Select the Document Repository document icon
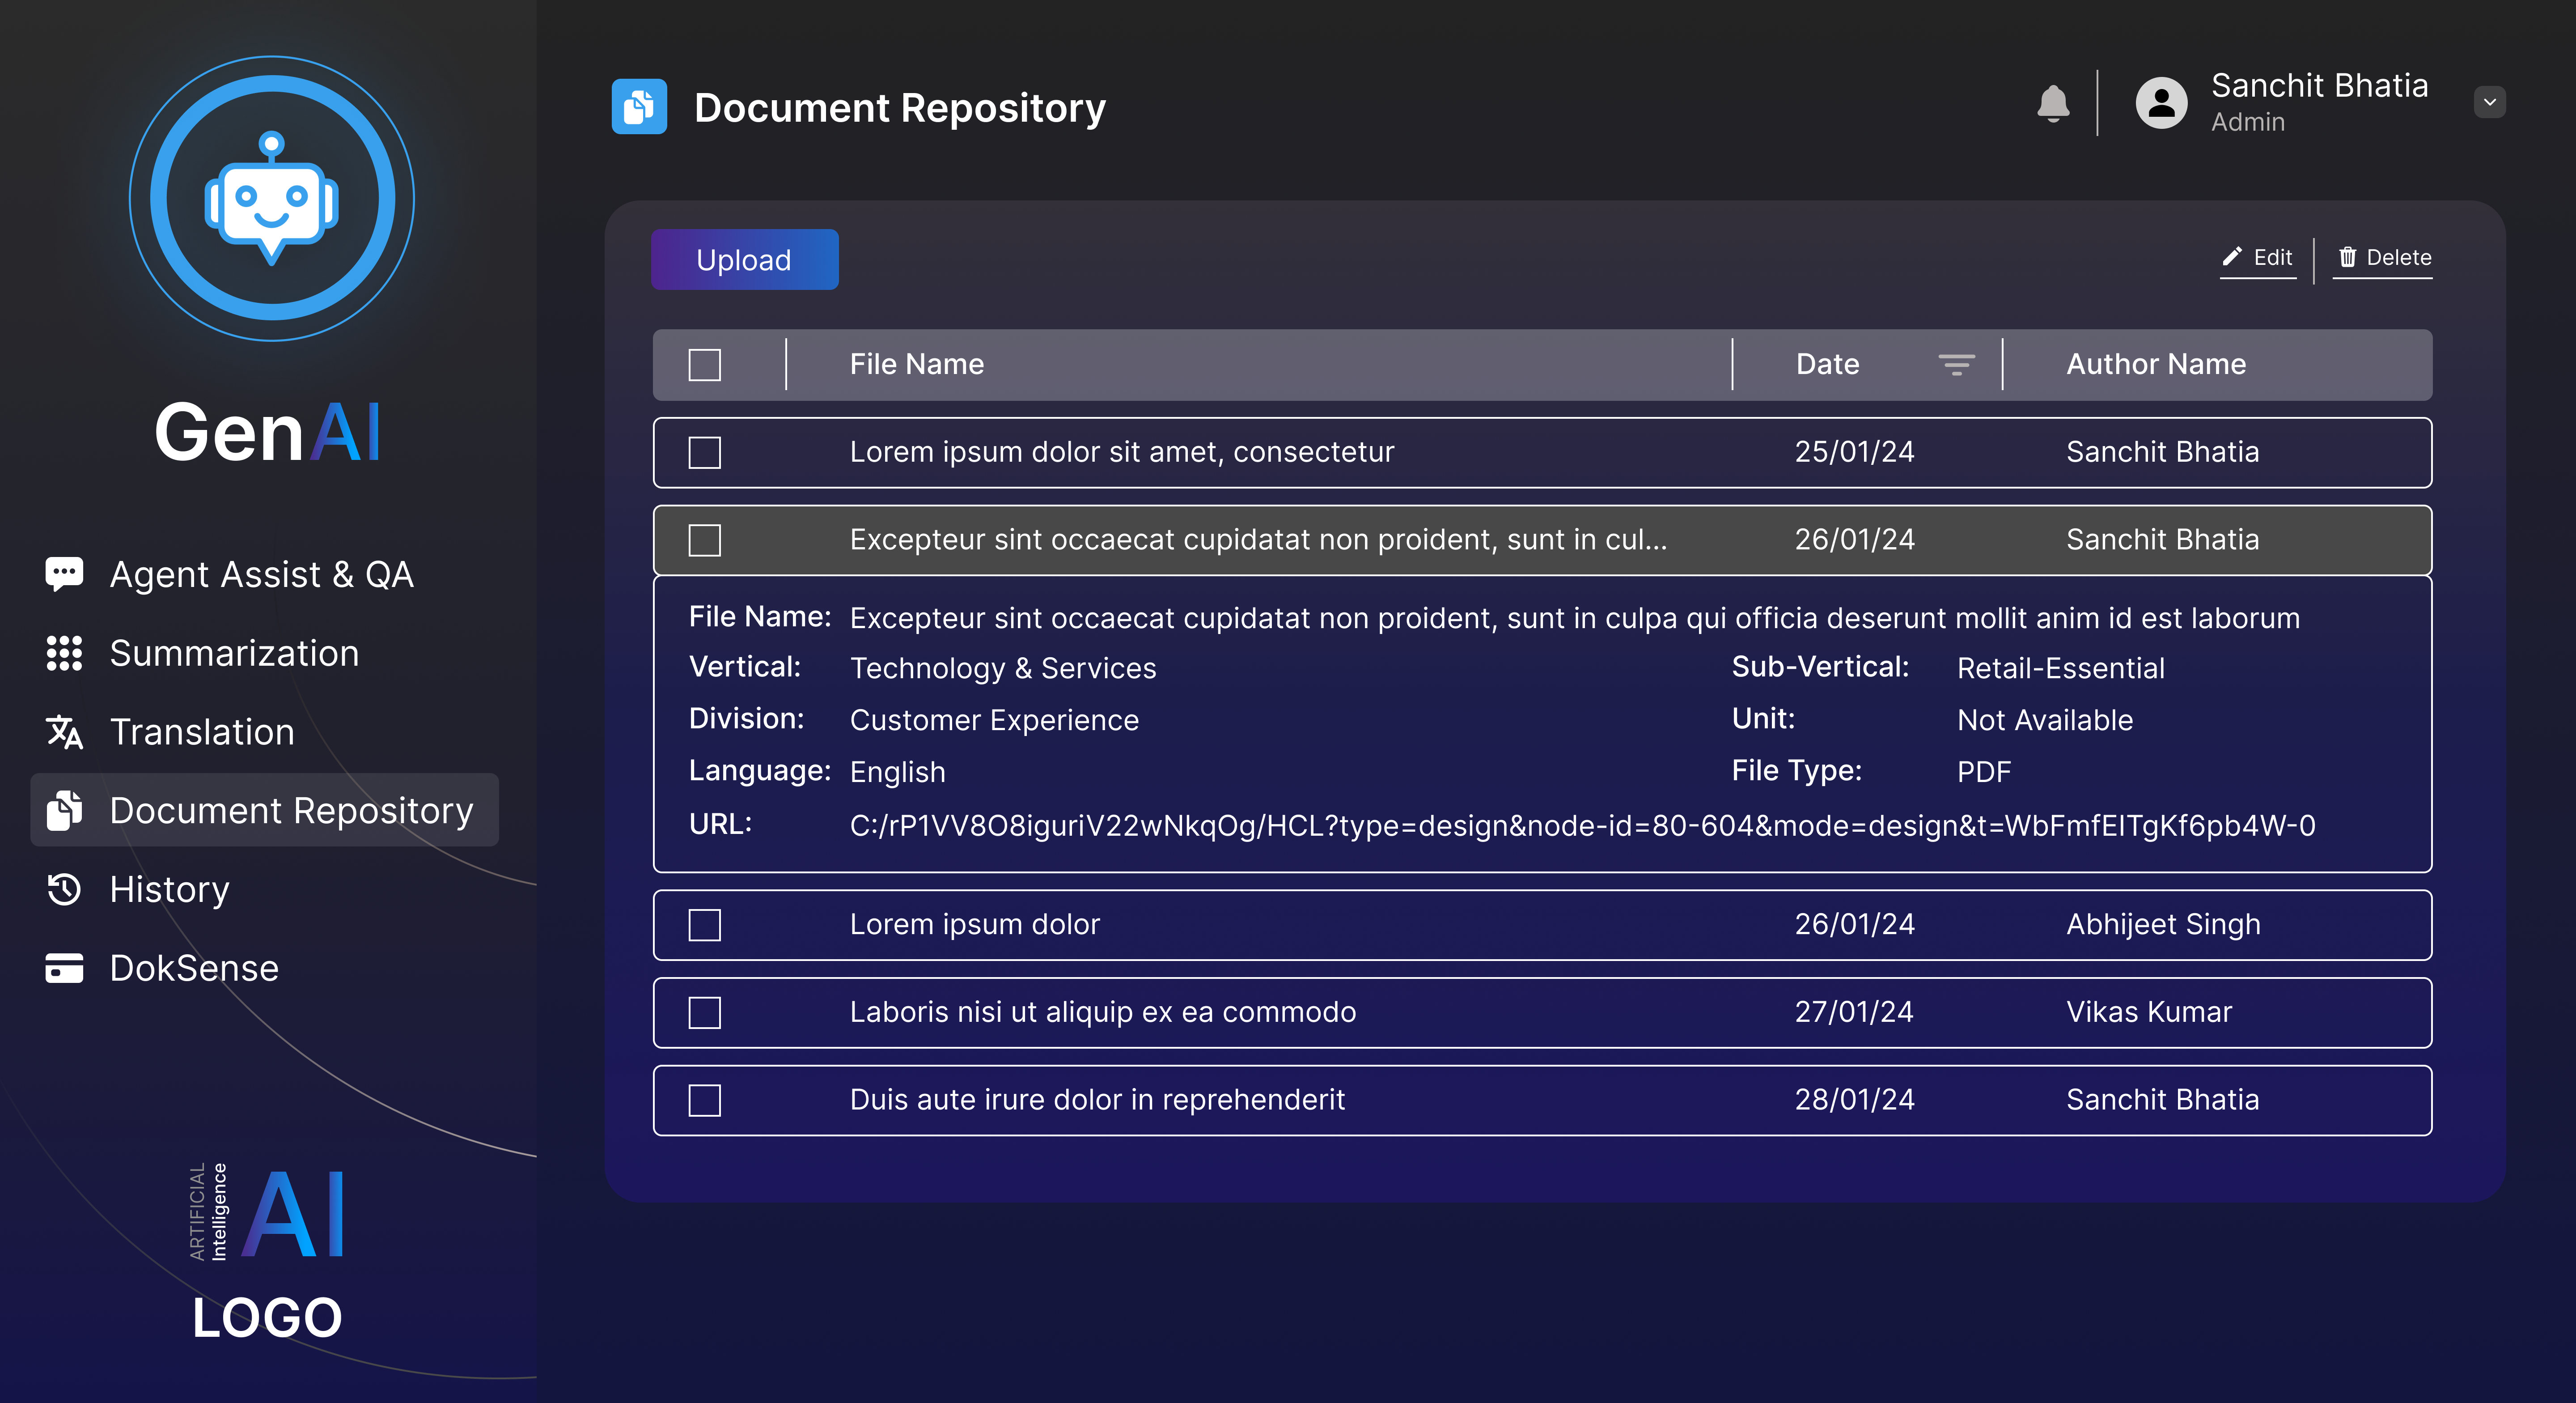 coord(63,811)
